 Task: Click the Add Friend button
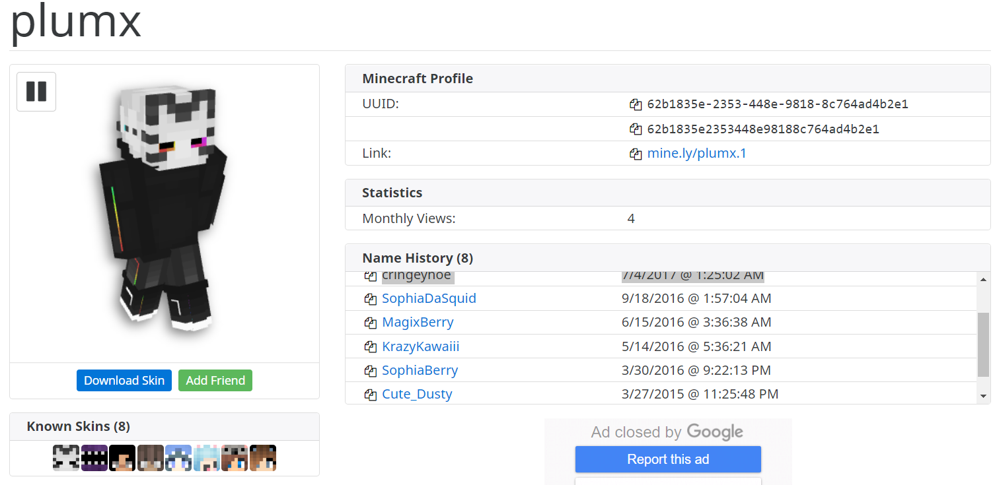point(215,380)
